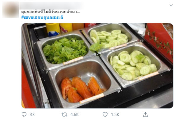The width and height of the screenshot is (178, 120).
Task: Click the yellow sauce bottles in photo
Action: [x=59, y=28]
